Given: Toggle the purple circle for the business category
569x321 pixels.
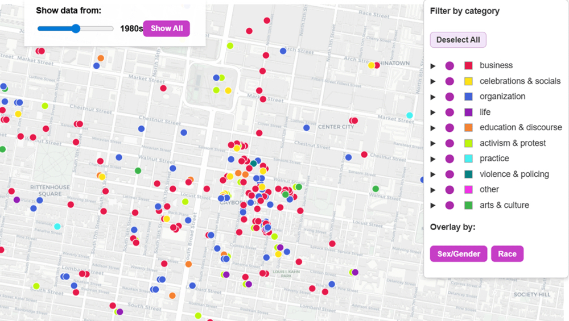Looking at the screenshot, I should point(450,66).
